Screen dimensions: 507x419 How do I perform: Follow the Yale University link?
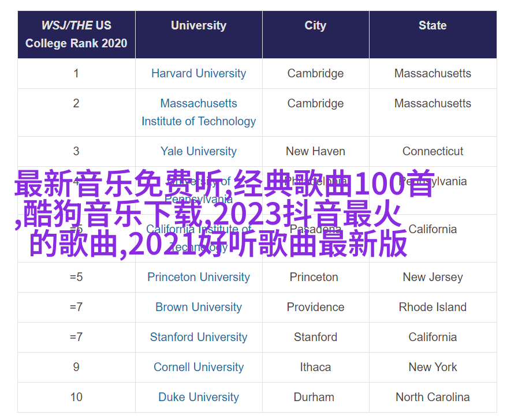(x=199, y=151)
